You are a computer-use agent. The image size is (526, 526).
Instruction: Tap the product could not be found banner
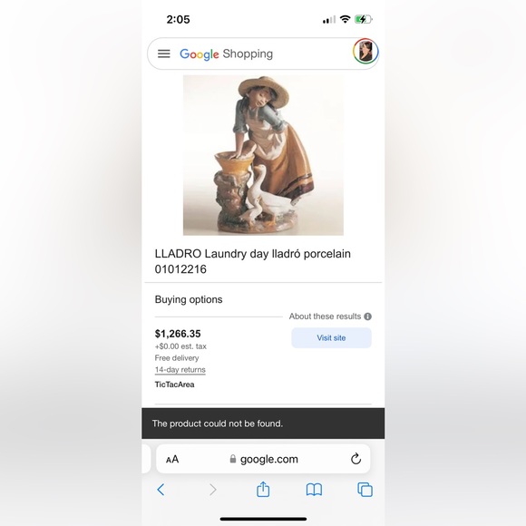click(x=263, y=424)
